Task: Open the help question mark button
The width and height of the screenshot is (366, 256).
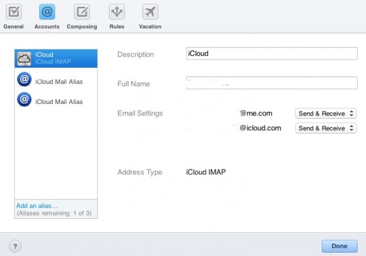Action: tap(15, 246)
